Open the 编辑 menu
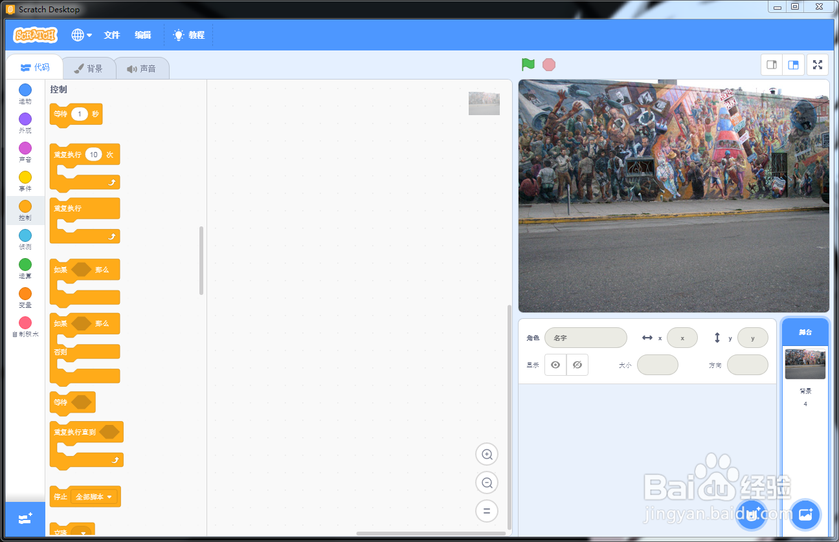839x542 pixels. [x=143, y=35]
